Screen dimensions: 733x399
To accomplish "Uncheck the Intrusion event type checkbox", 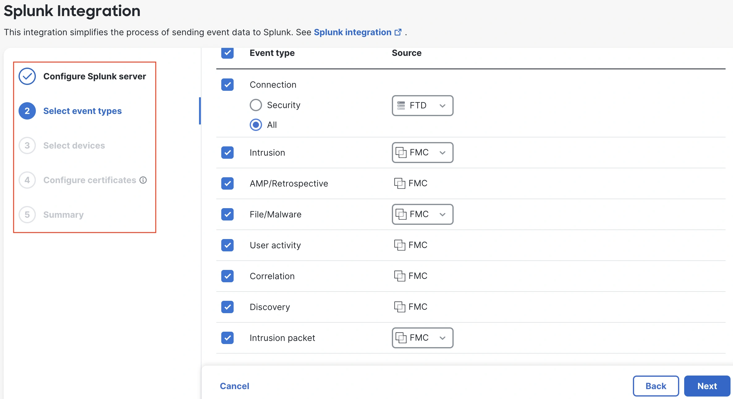I will pyautogui.click(x=227, y=153).
